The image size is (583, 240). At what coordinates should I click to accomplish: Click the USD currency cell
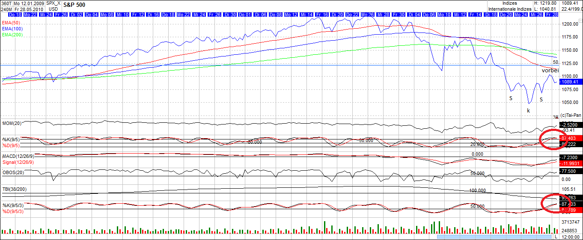pos(54,9)
